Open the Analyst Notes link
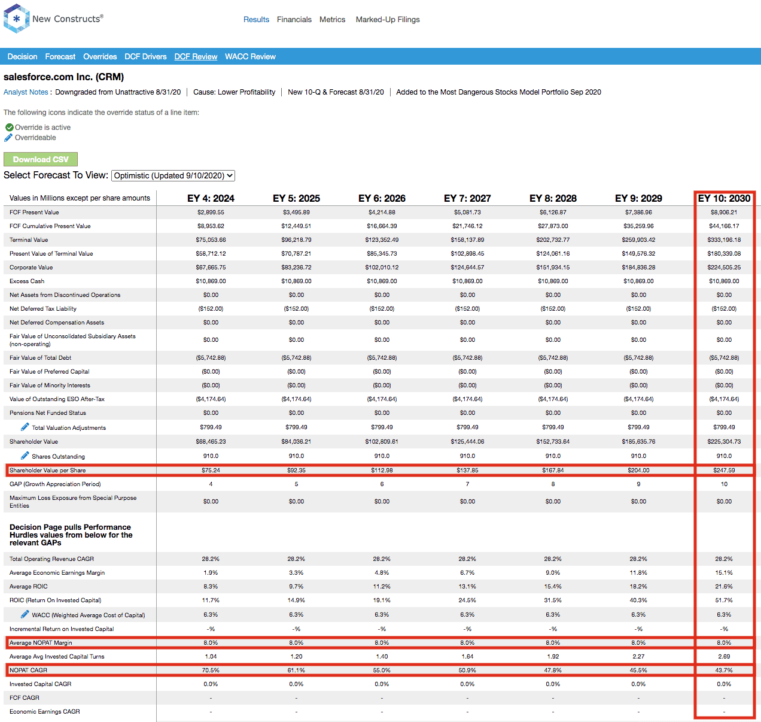This screenshot has height=722, width=761. 26,92
